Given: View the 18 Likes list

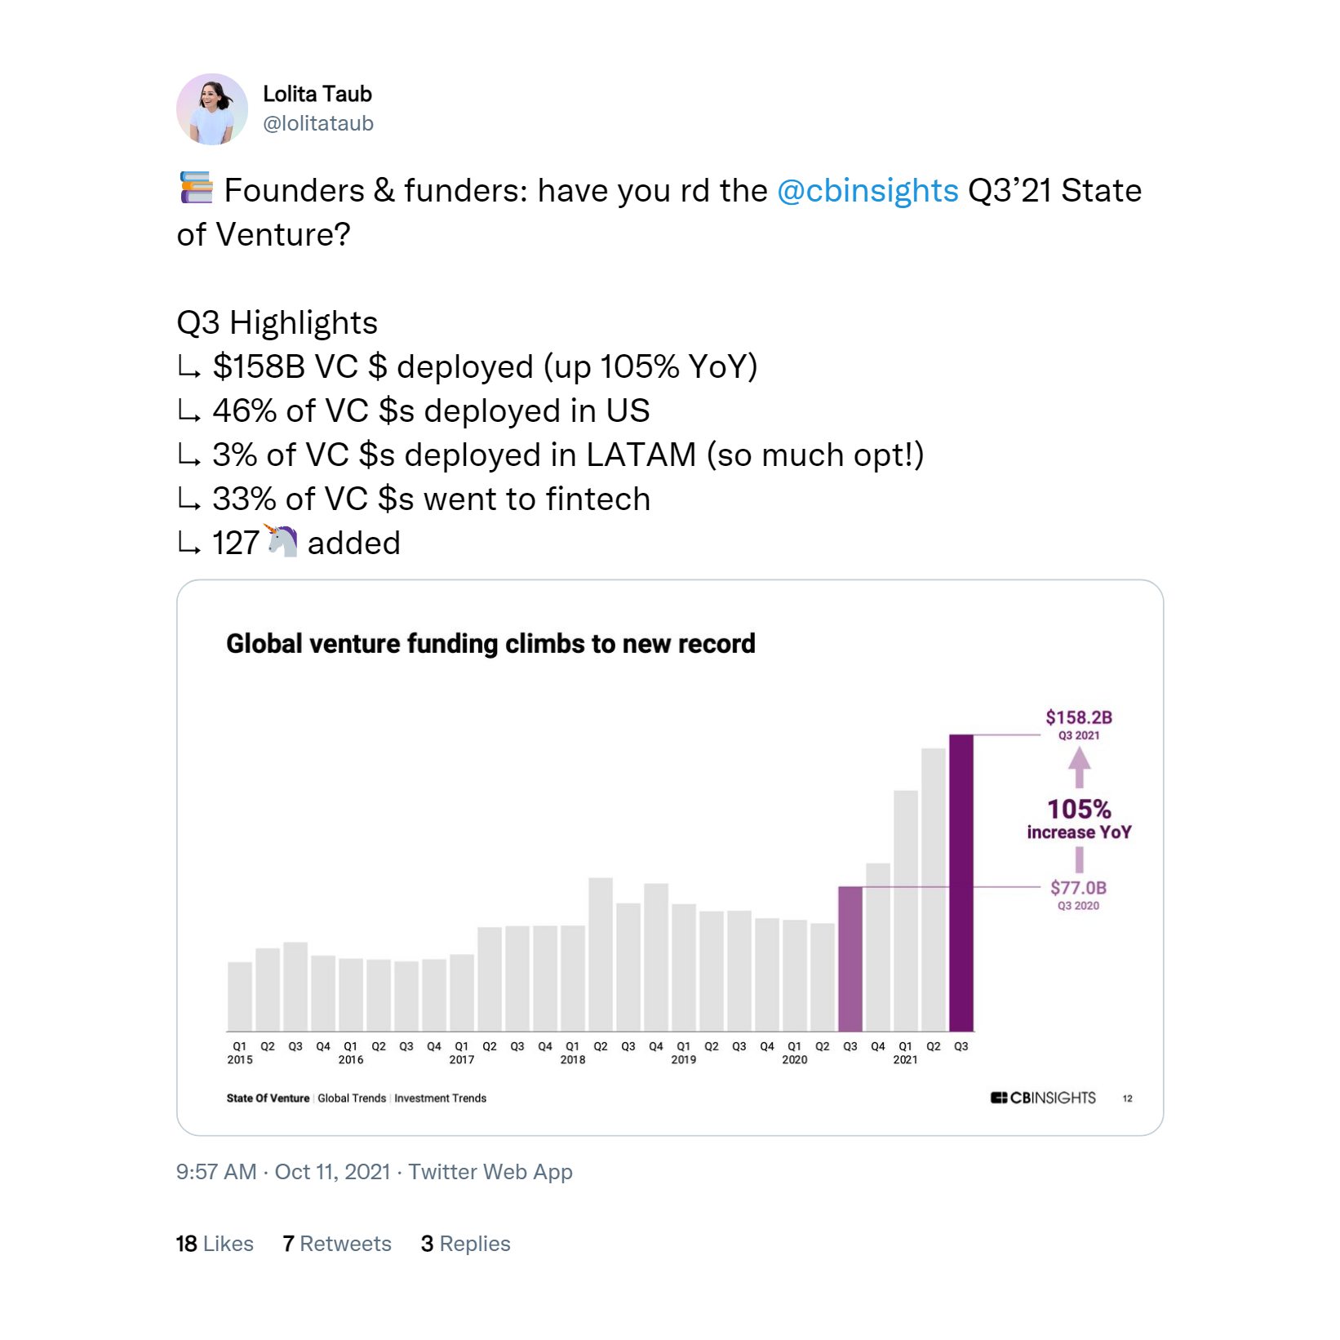Looking at the screenshot, I should (215, 1244).
